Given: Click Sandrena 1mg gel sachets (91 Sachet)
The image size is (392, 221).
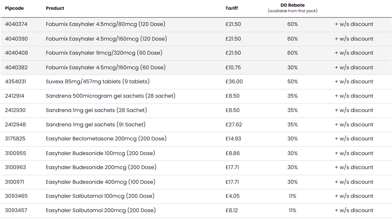Looking at the screenshot, I should (x=96, y=125).
